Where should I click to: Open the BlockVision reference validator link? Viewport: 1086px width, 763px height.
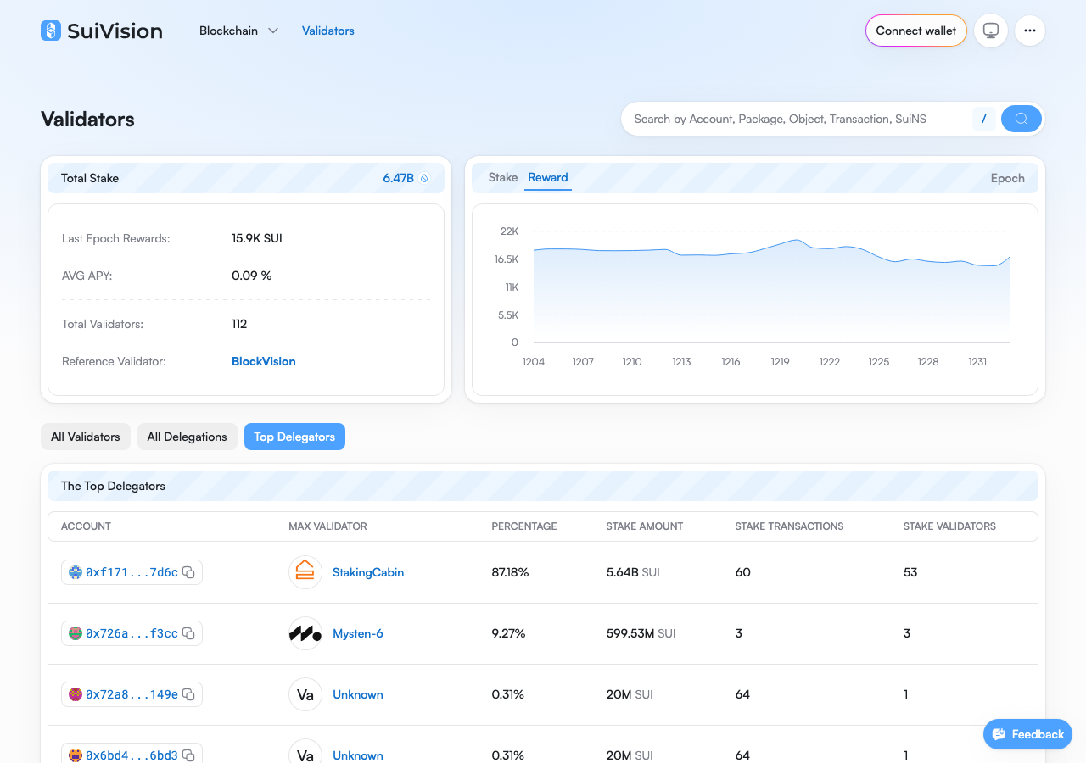[264, 361]
